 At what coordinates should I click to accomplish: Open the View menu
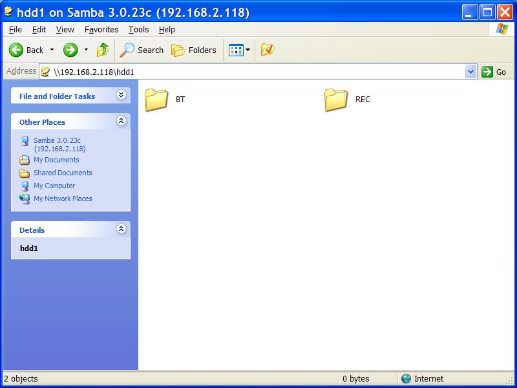tap(65, 30)
